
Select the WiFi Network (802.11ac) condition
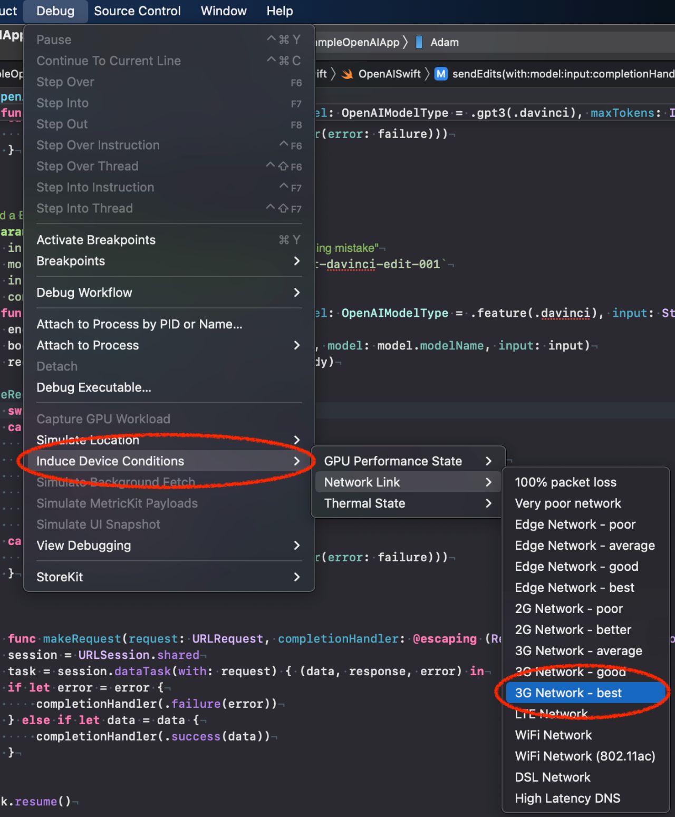click(585, 756)
